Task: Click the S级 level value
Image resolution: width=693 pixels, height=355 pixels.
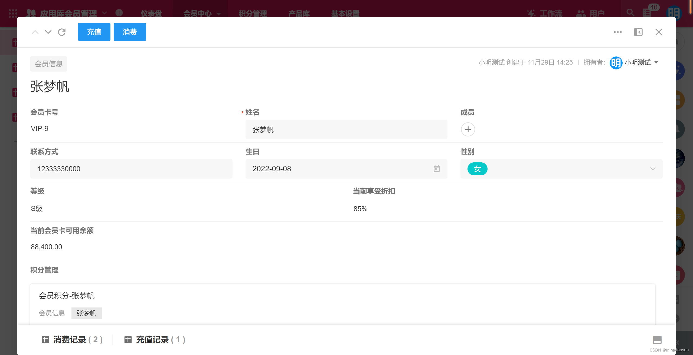Action: tap(37, 209)
